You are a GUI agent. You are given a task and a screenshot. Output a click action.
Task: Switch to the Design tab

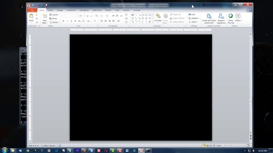(60, 10)
